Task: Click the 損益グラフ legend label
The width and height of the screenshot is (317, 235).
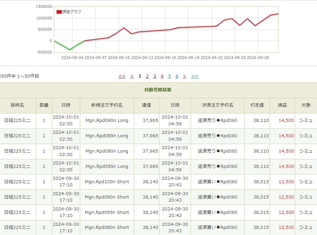Action: tap(72, 12)
